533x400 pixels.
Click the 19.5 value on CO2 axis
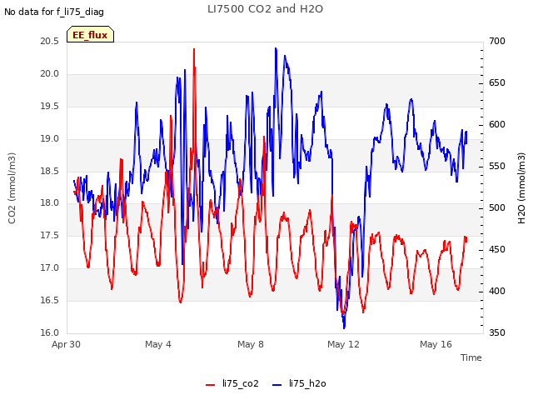click(x=50, y=106)
